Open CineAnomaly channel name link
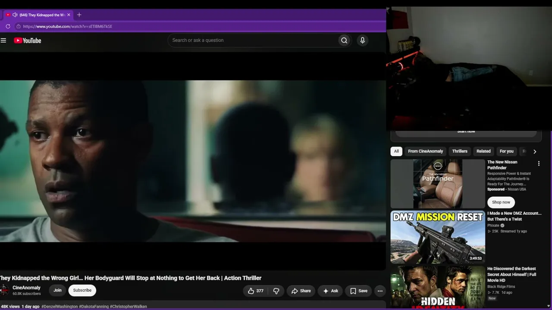 coord(26,288)
